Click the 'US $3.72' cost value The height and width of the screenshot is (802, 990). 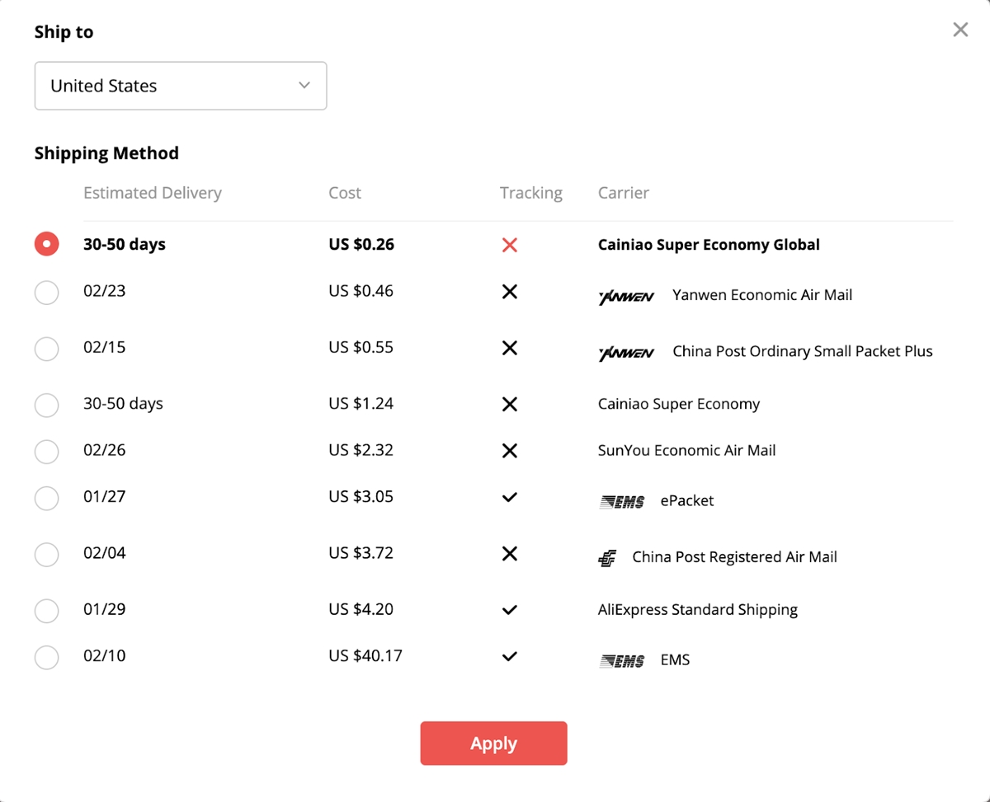click(x=361, y=553)
